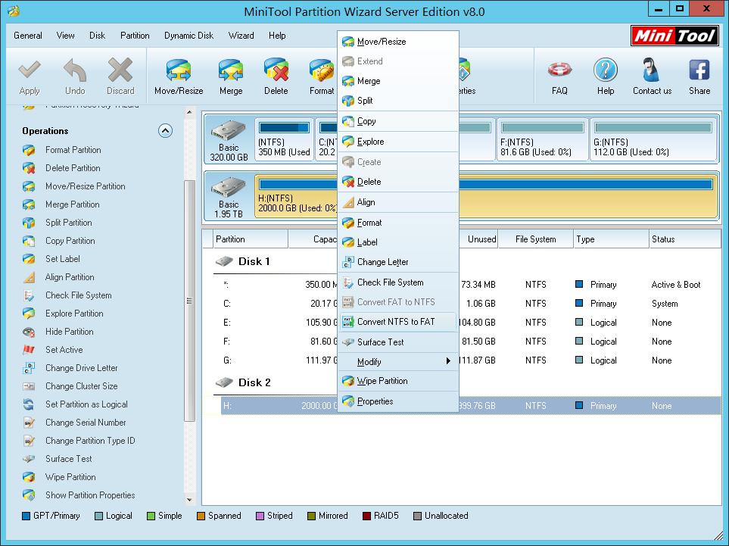Image resolution: width=729 pixels, height=546 pixels.
Task: Click the Striped legend color swatch
Action: [x=260, y=516]
